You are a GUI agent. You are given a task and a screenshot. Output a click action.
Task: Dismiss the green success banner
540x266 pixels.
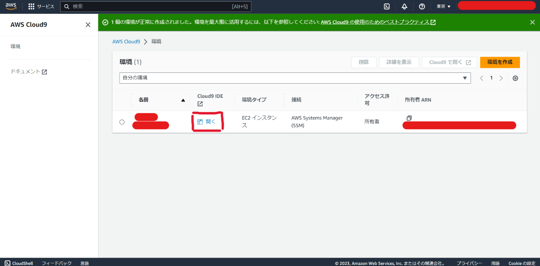532,22
